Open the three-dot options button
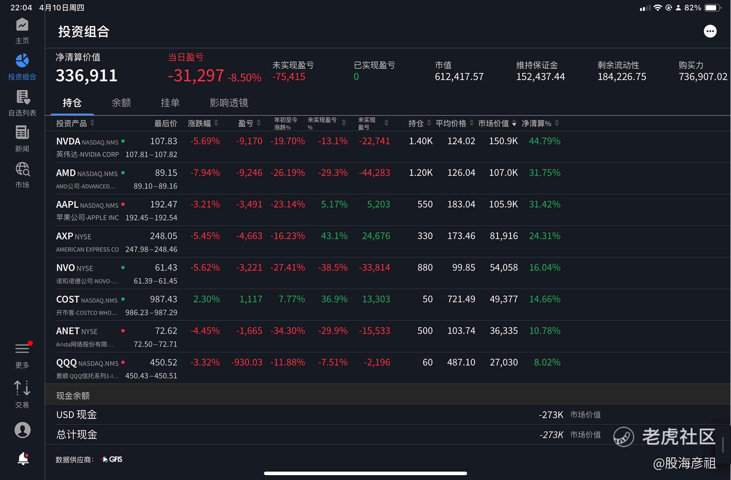The width and height of the screenshot is (731, 480). [710, 31]
